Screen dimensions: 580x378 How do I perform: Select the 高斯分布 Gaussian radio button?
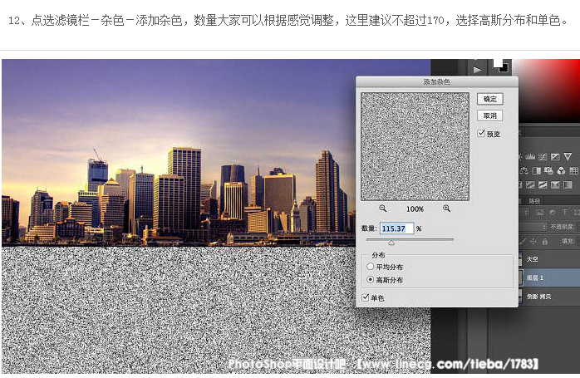[371, 280]
